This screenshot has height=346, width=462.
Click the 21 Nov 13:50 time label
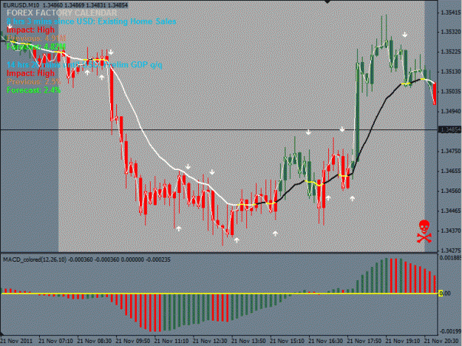tap(248, 341)
